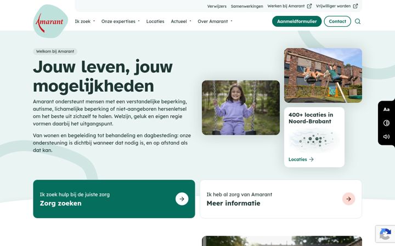
Task: Open the search magnifier icon
Action: pos(358,21)
